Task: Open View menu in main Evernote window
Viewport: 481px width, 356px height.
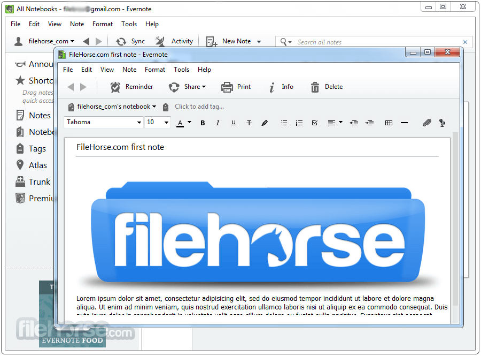Action: click(x=55, y=24)
